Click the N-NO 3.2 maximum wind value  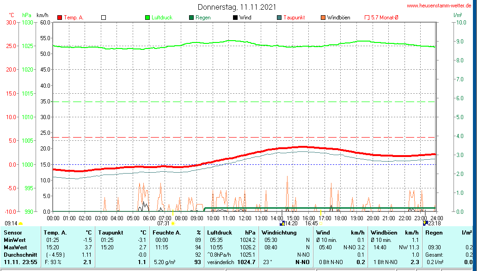click(354, 247)
